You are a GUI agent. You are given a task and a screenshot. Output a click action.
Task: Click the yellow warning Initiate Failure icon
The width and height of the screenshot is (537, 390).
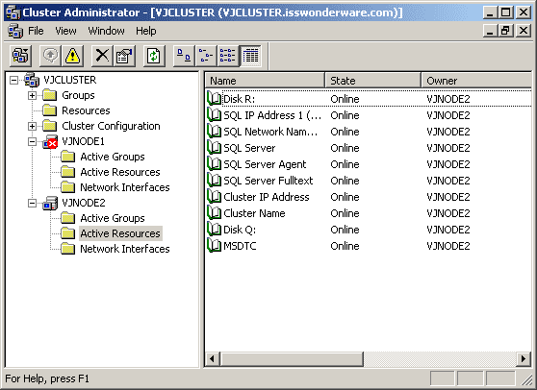coord(72,56)
